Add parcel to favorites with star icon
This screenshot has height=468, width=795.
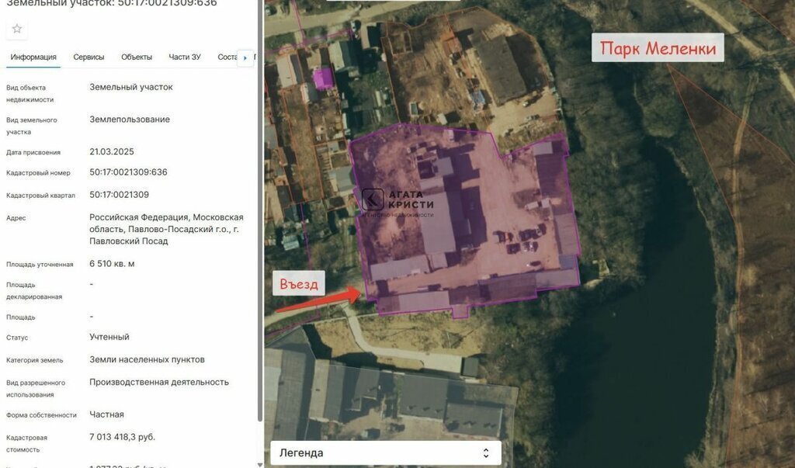[x=17, y=29]
